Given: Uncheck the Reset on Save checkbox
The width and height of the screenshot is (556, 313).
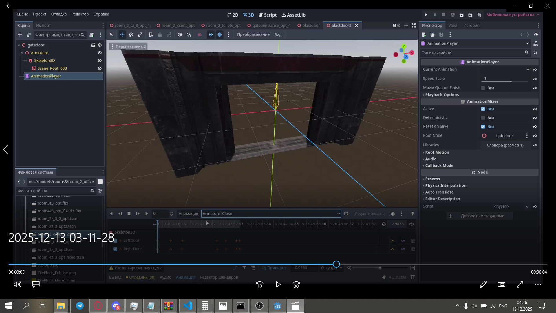Looking at the screenshot, I should 483,127.
